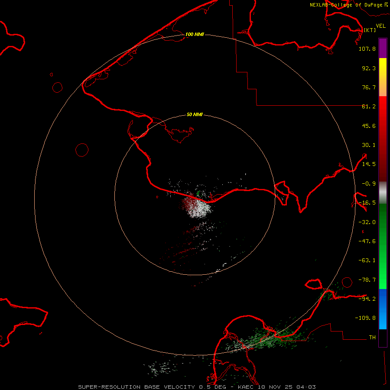The width and height of the screenshot is (390, 390).
Task: Select the -47.6 scale value
Action: [x=367, y=241]
